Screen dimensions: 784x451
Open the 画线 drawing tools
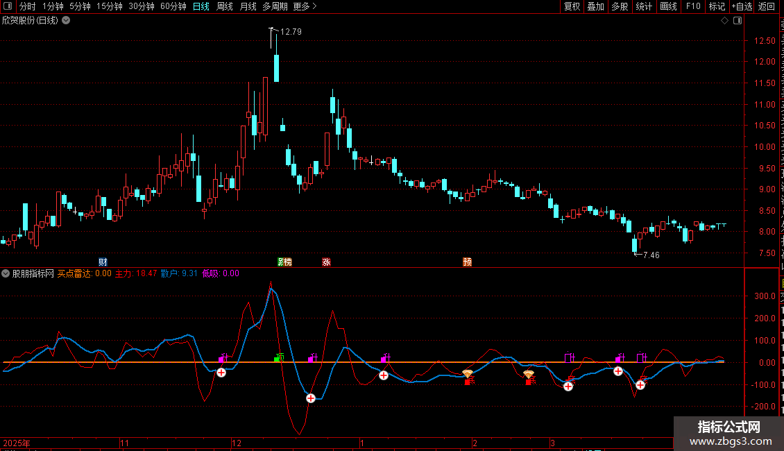(668, 6)
